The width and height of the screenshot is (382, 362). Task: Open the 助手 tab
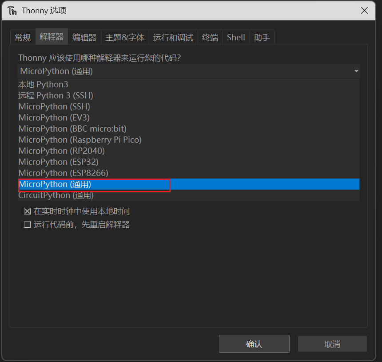point(262,37)
